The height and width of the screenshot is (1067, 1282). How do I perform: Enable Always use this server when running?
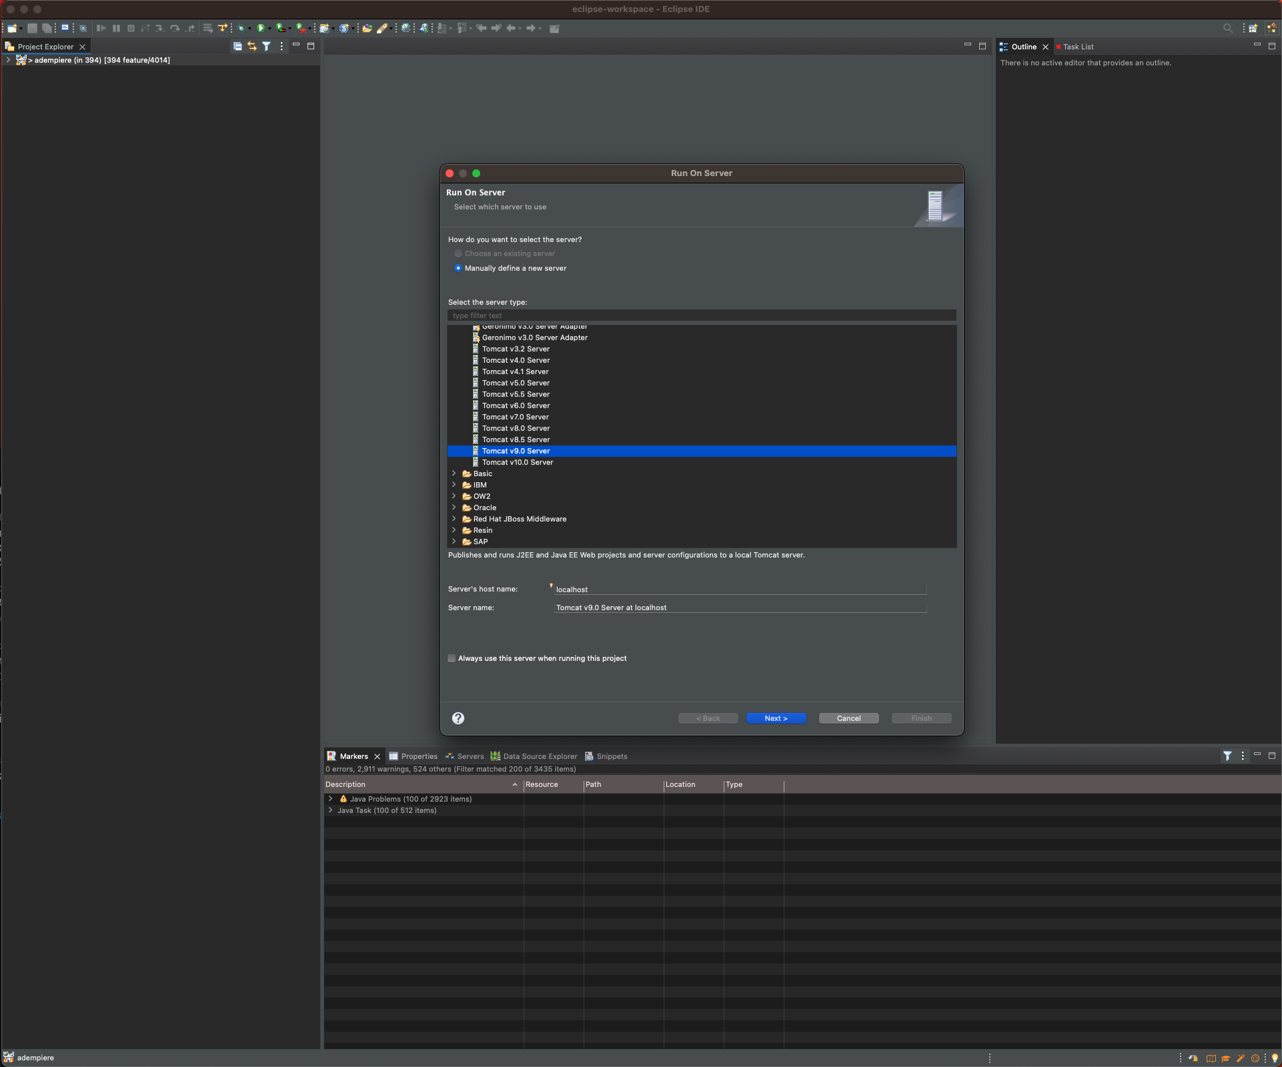pyautogui.click(x=452, y=658)
